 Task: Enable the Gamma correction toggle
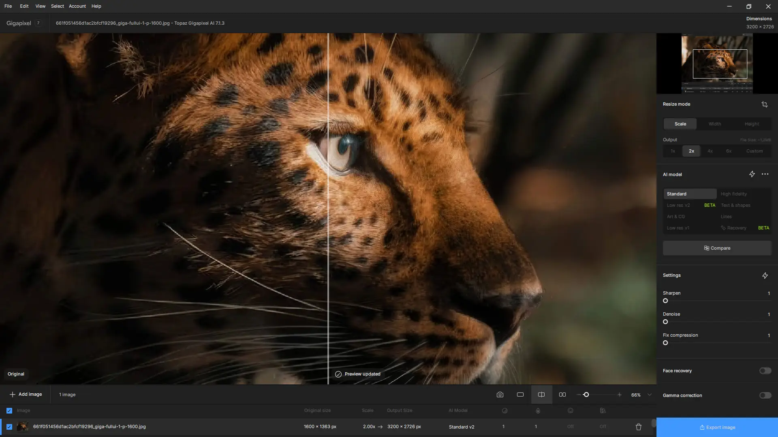pyautogui.click(x=764, y=395)
